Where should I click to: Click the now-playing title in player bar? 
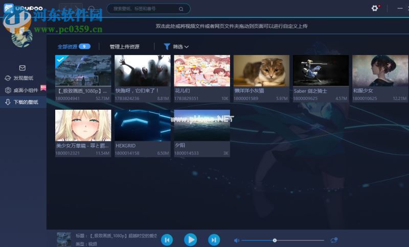coord(117,236)
